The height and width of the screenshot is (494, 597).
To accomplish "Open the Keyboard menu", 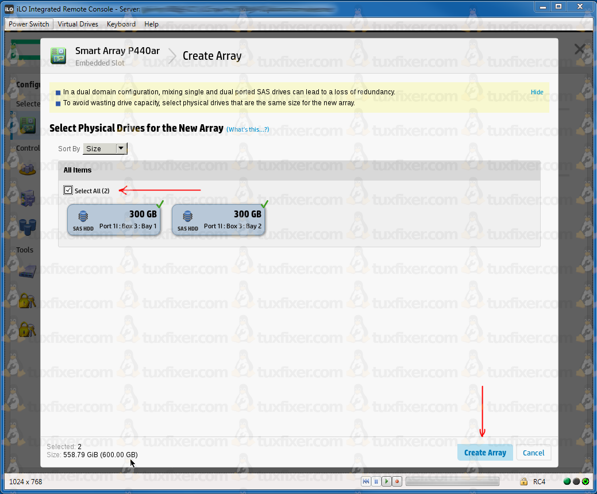I will [x=121, y=24].
